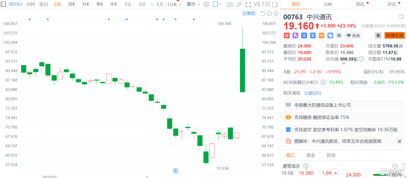The height and width of the screenshot is (178, 407).
Task: Open chart settings gear icon
Action: [206, 4]
